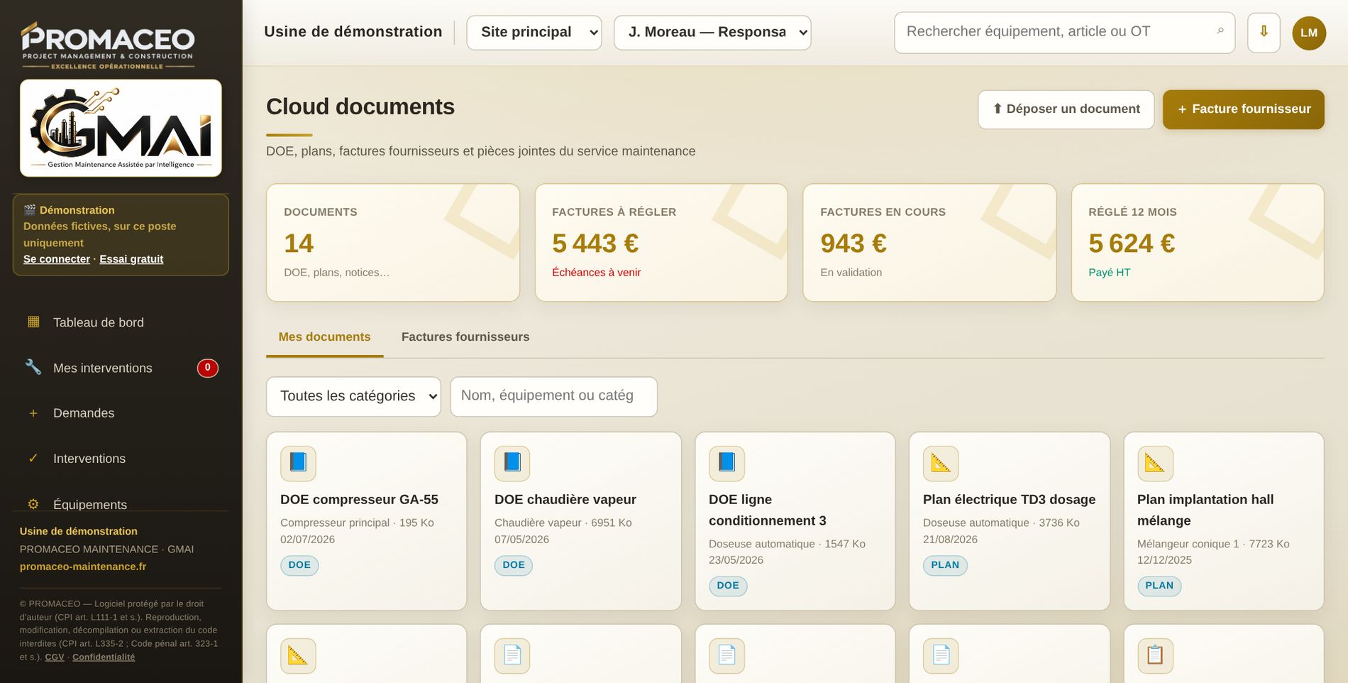Open the promaceo-maintenance.fr link
The width and height of the screenshot is (1348, 683).
[83, 567]
